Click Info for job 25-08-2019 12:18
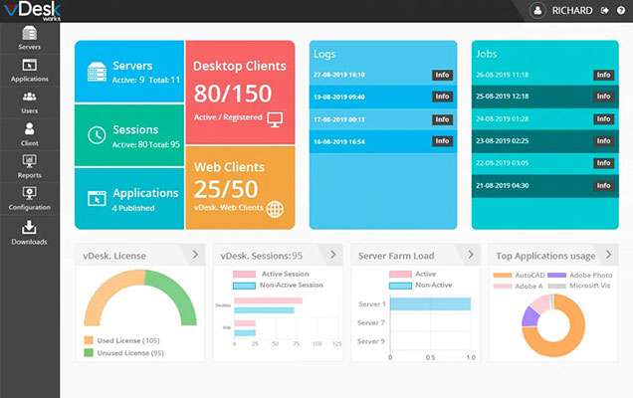 (x=603, y=97)
